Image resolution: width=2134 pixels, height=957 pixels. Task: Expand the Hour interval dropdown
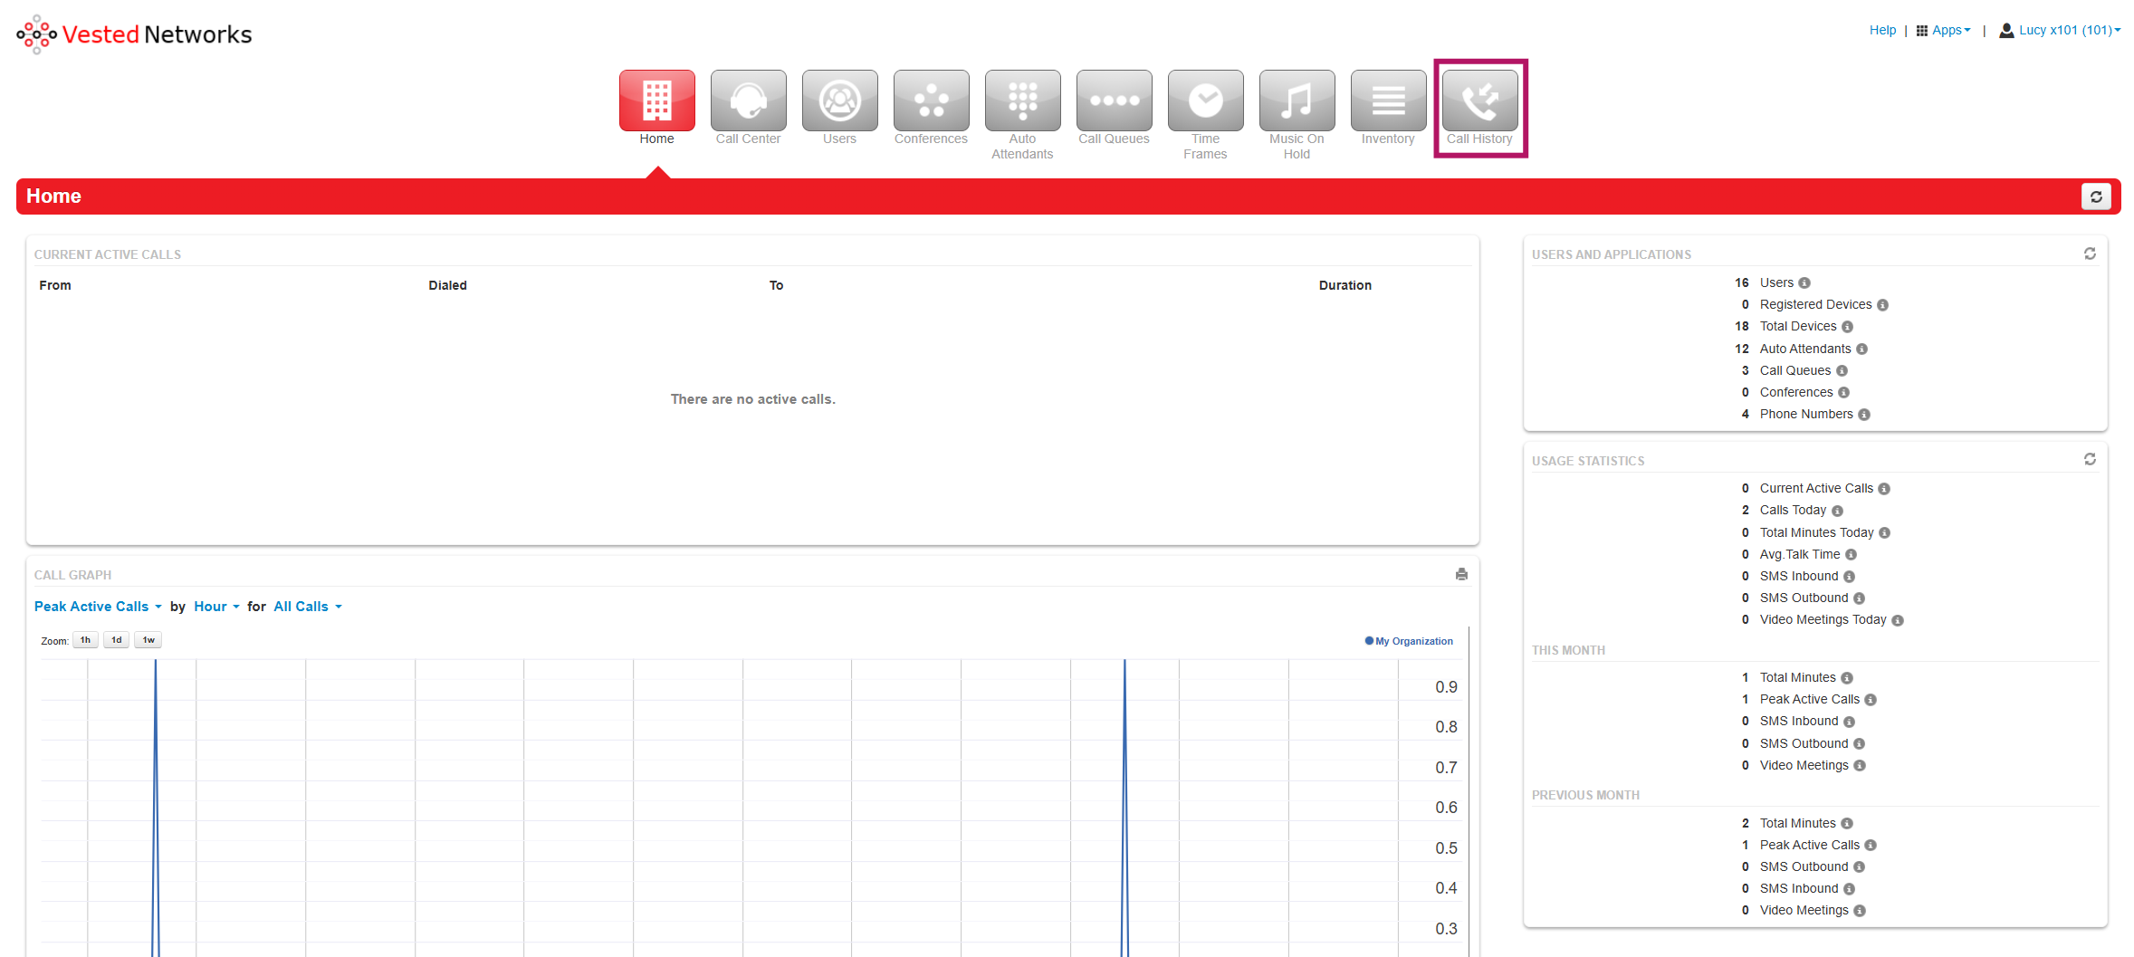point(216,607)
